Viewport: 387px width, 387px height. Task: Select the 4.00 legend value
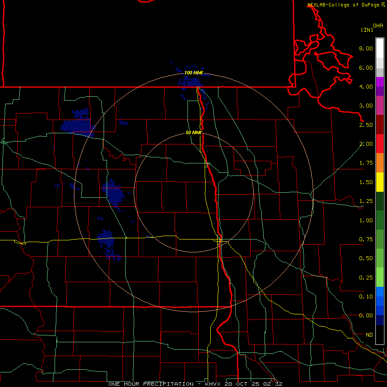click(x=366, y=86)
